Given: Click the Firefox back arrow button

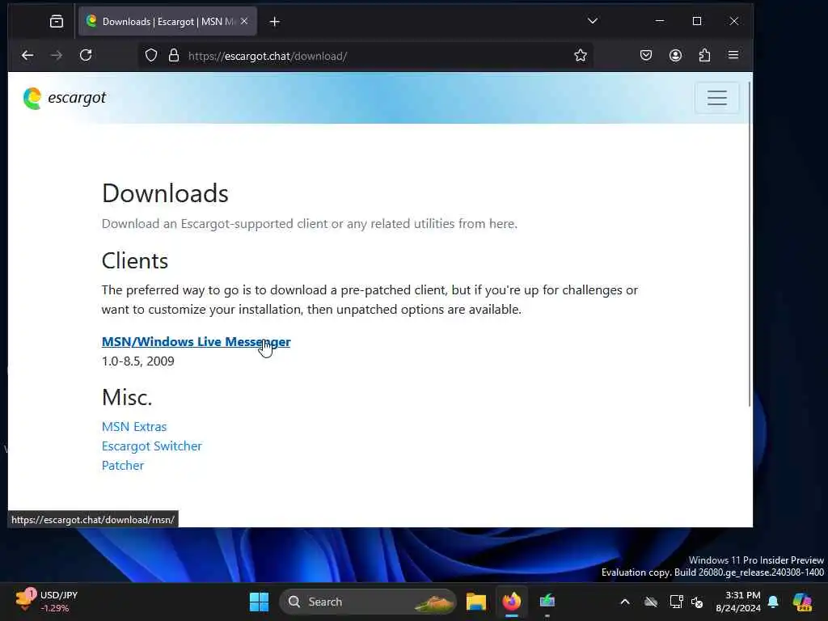Looking at the screenshot, I should tap(27, 56).
